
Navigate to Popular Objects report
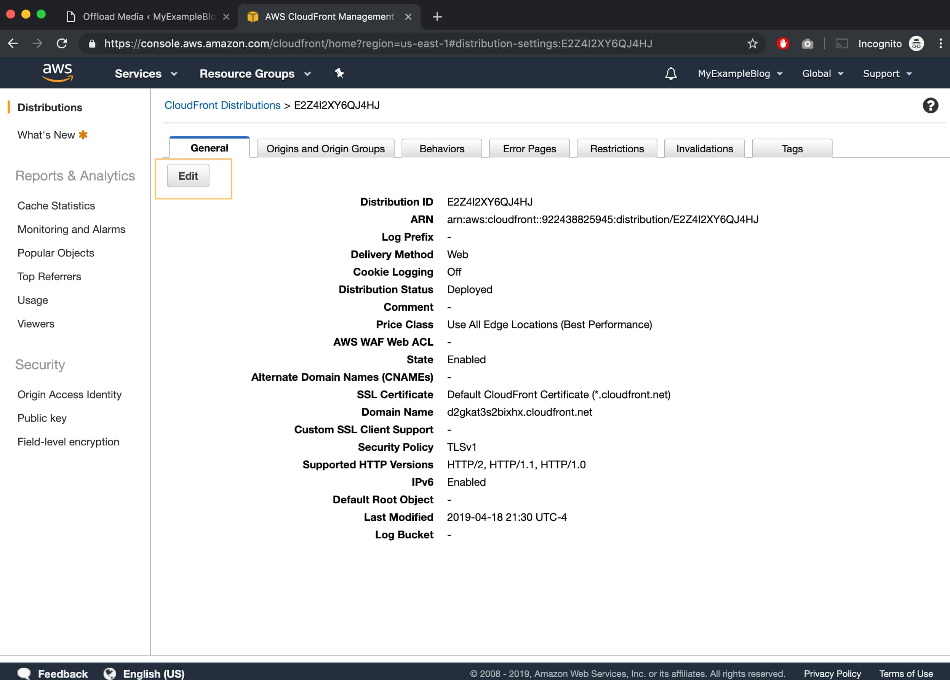[55, 252]
